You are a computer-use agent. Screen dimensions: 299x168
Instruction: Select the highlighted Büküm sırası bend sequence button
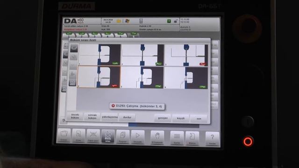(x=108, y=136)
